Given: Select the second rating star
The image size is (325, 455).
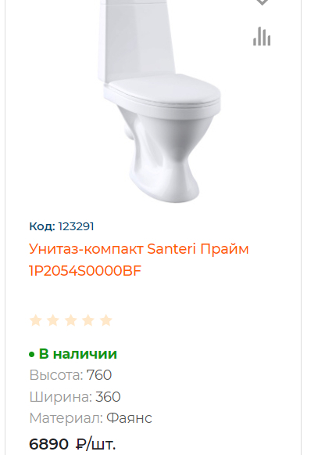Looking at the screenshot, I should [53, 320].
